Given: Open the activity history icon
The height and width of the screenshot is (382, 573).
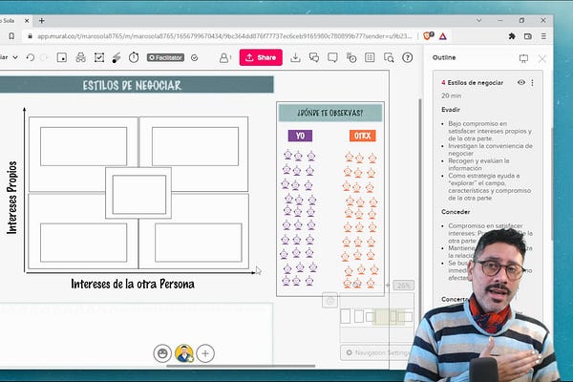Looking at the screenshot, I should click(x=351, y=57).
